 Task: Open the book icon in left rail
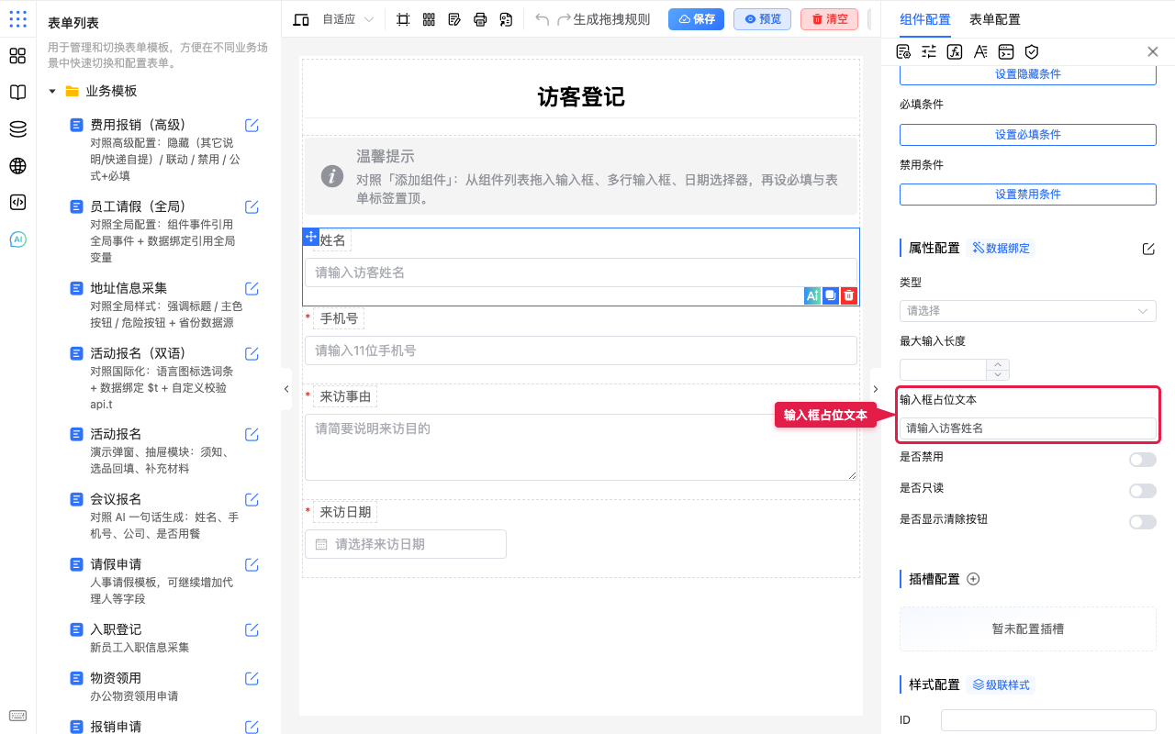click(x=17, y=93)
